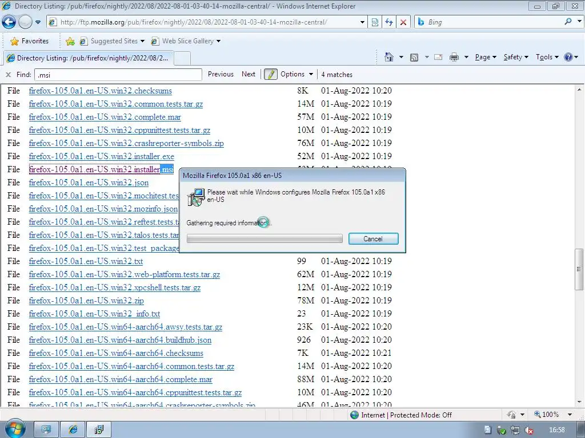Toggle highlight all matches pencil icon

click(x=271, y=74)
